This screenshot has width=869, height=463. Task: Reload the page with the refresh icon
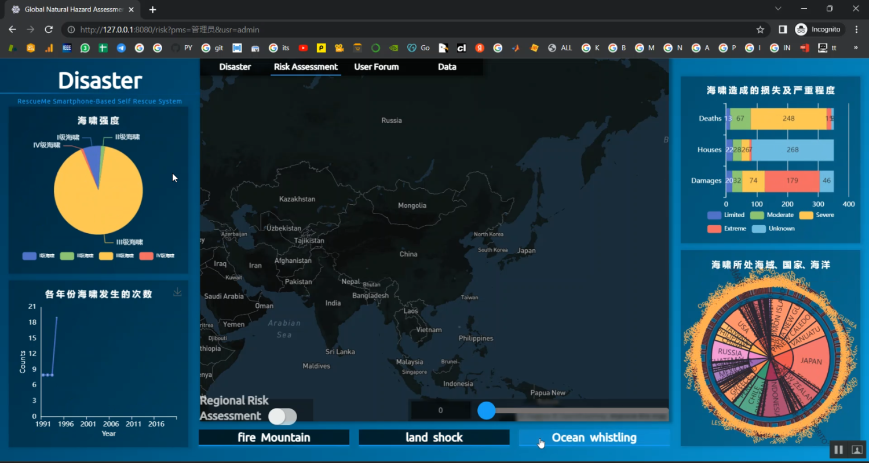(x=49, y=30)
